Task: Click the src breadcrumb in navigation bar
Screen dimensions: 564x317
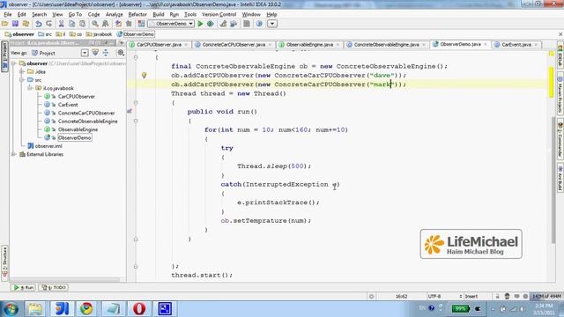Action: [x=45, y=34]
